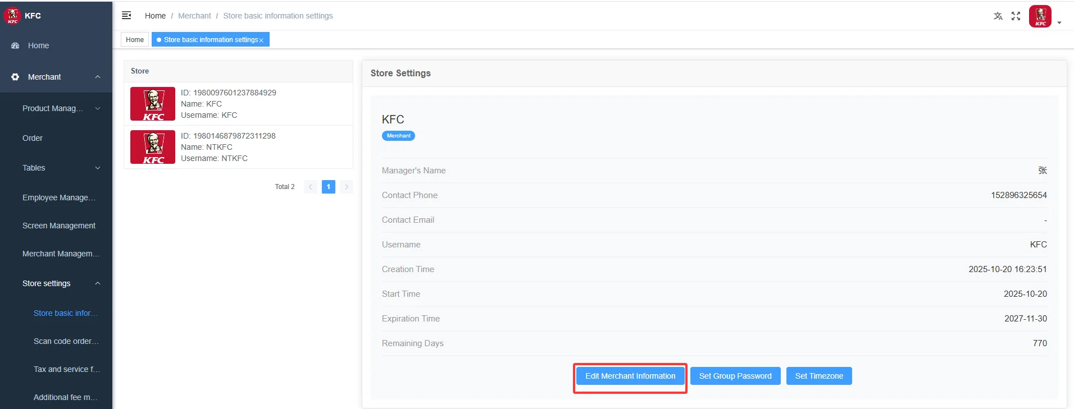The image size is (1074, 409).
Task: Click the Username: NTKFC text
Action: point(214,158)
